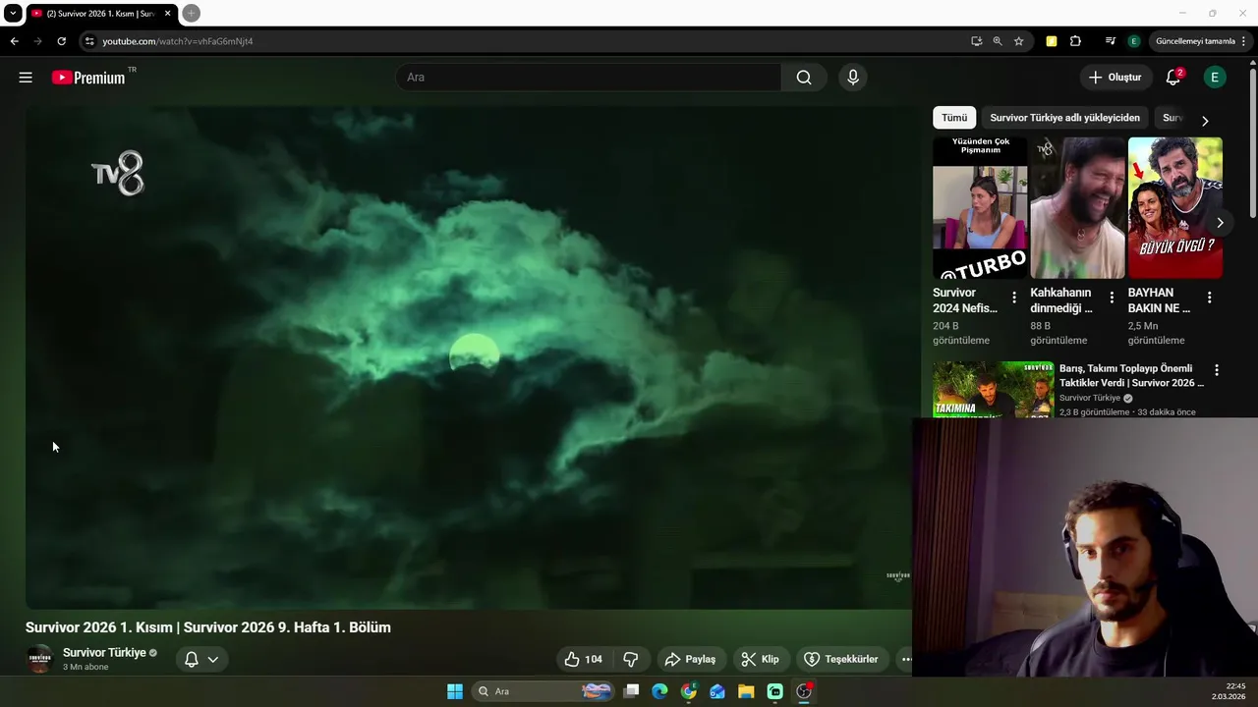Click the Oluştur create button
This screenshot has width=1258, height=707.
tap(1115, 78)
